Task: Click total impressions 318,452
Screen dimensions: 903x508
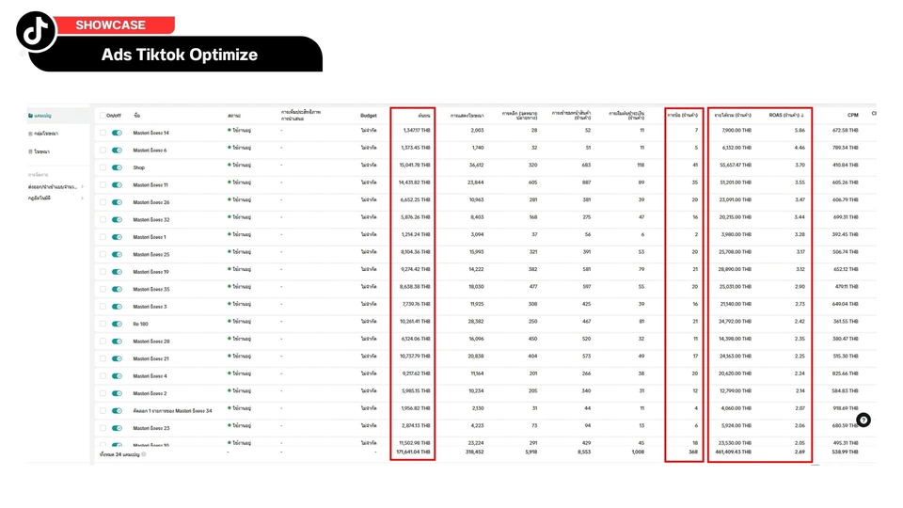Action: 474,452
